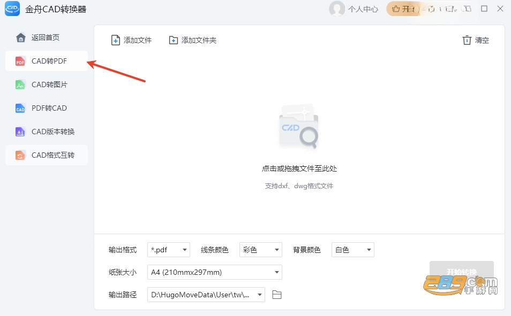Open 个人中心 user avatar icon
This screenshot has height=316, width=511.
tap(337, 9)
